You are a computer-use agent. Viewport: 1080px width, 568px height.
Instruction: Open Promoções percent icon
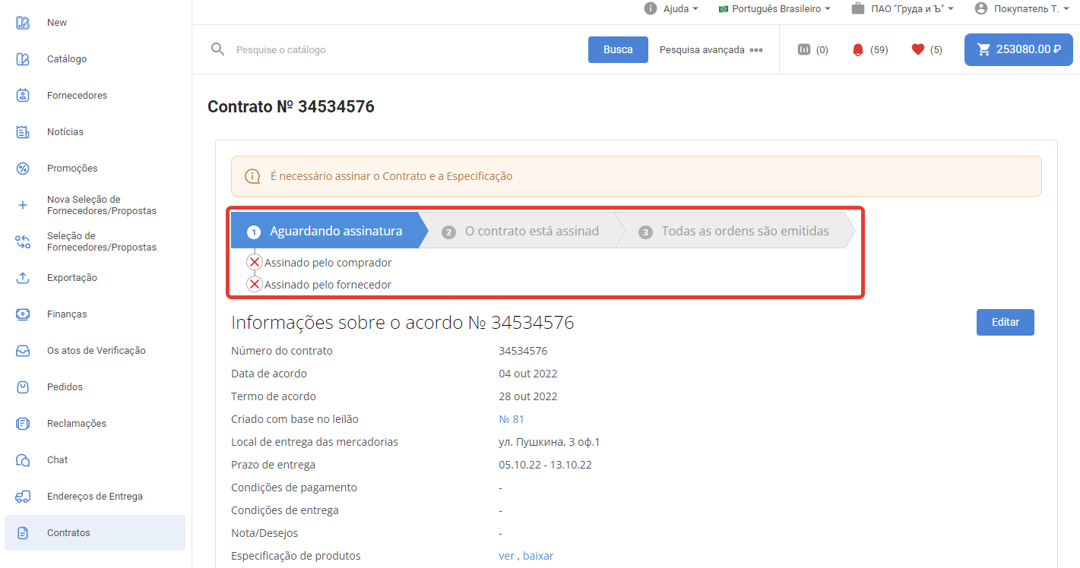(23, 169)
